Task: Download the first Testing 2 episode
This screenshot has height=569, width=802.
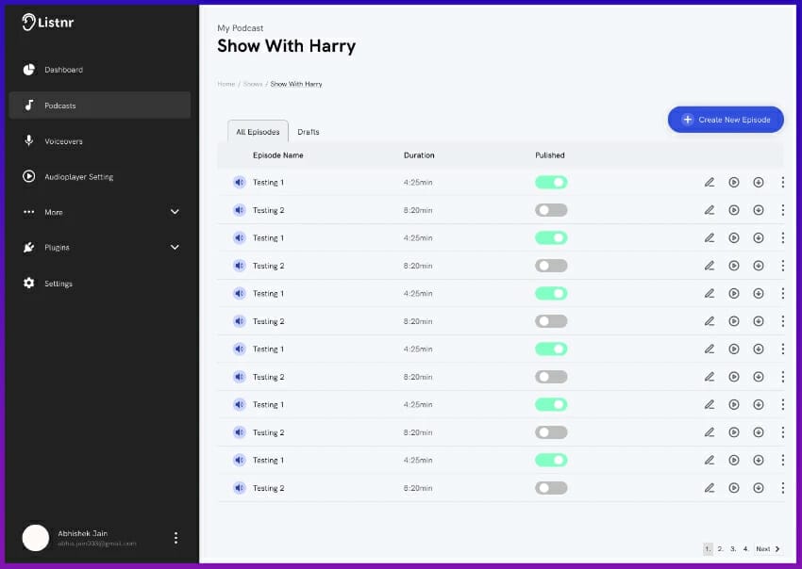Action: pos(759,210)
